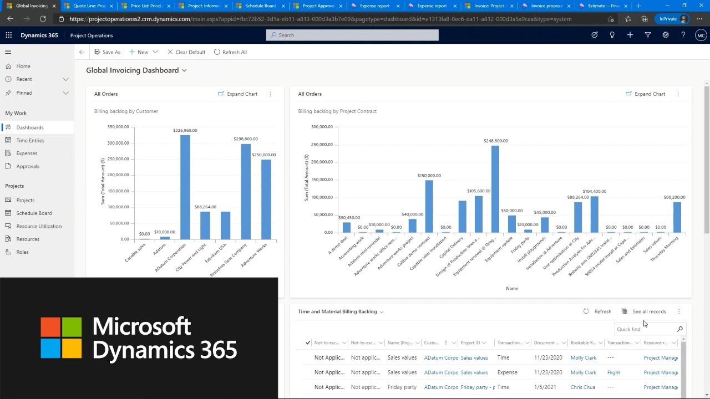Expand the Billing backlog by Project Contract chart
This screenshot has height=399, width=710.
(x=646, y=94)
